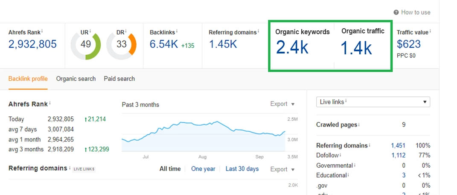Select the One year time range
The width and height of the screenshot is (457, 195).
click(x=203, y=169)
